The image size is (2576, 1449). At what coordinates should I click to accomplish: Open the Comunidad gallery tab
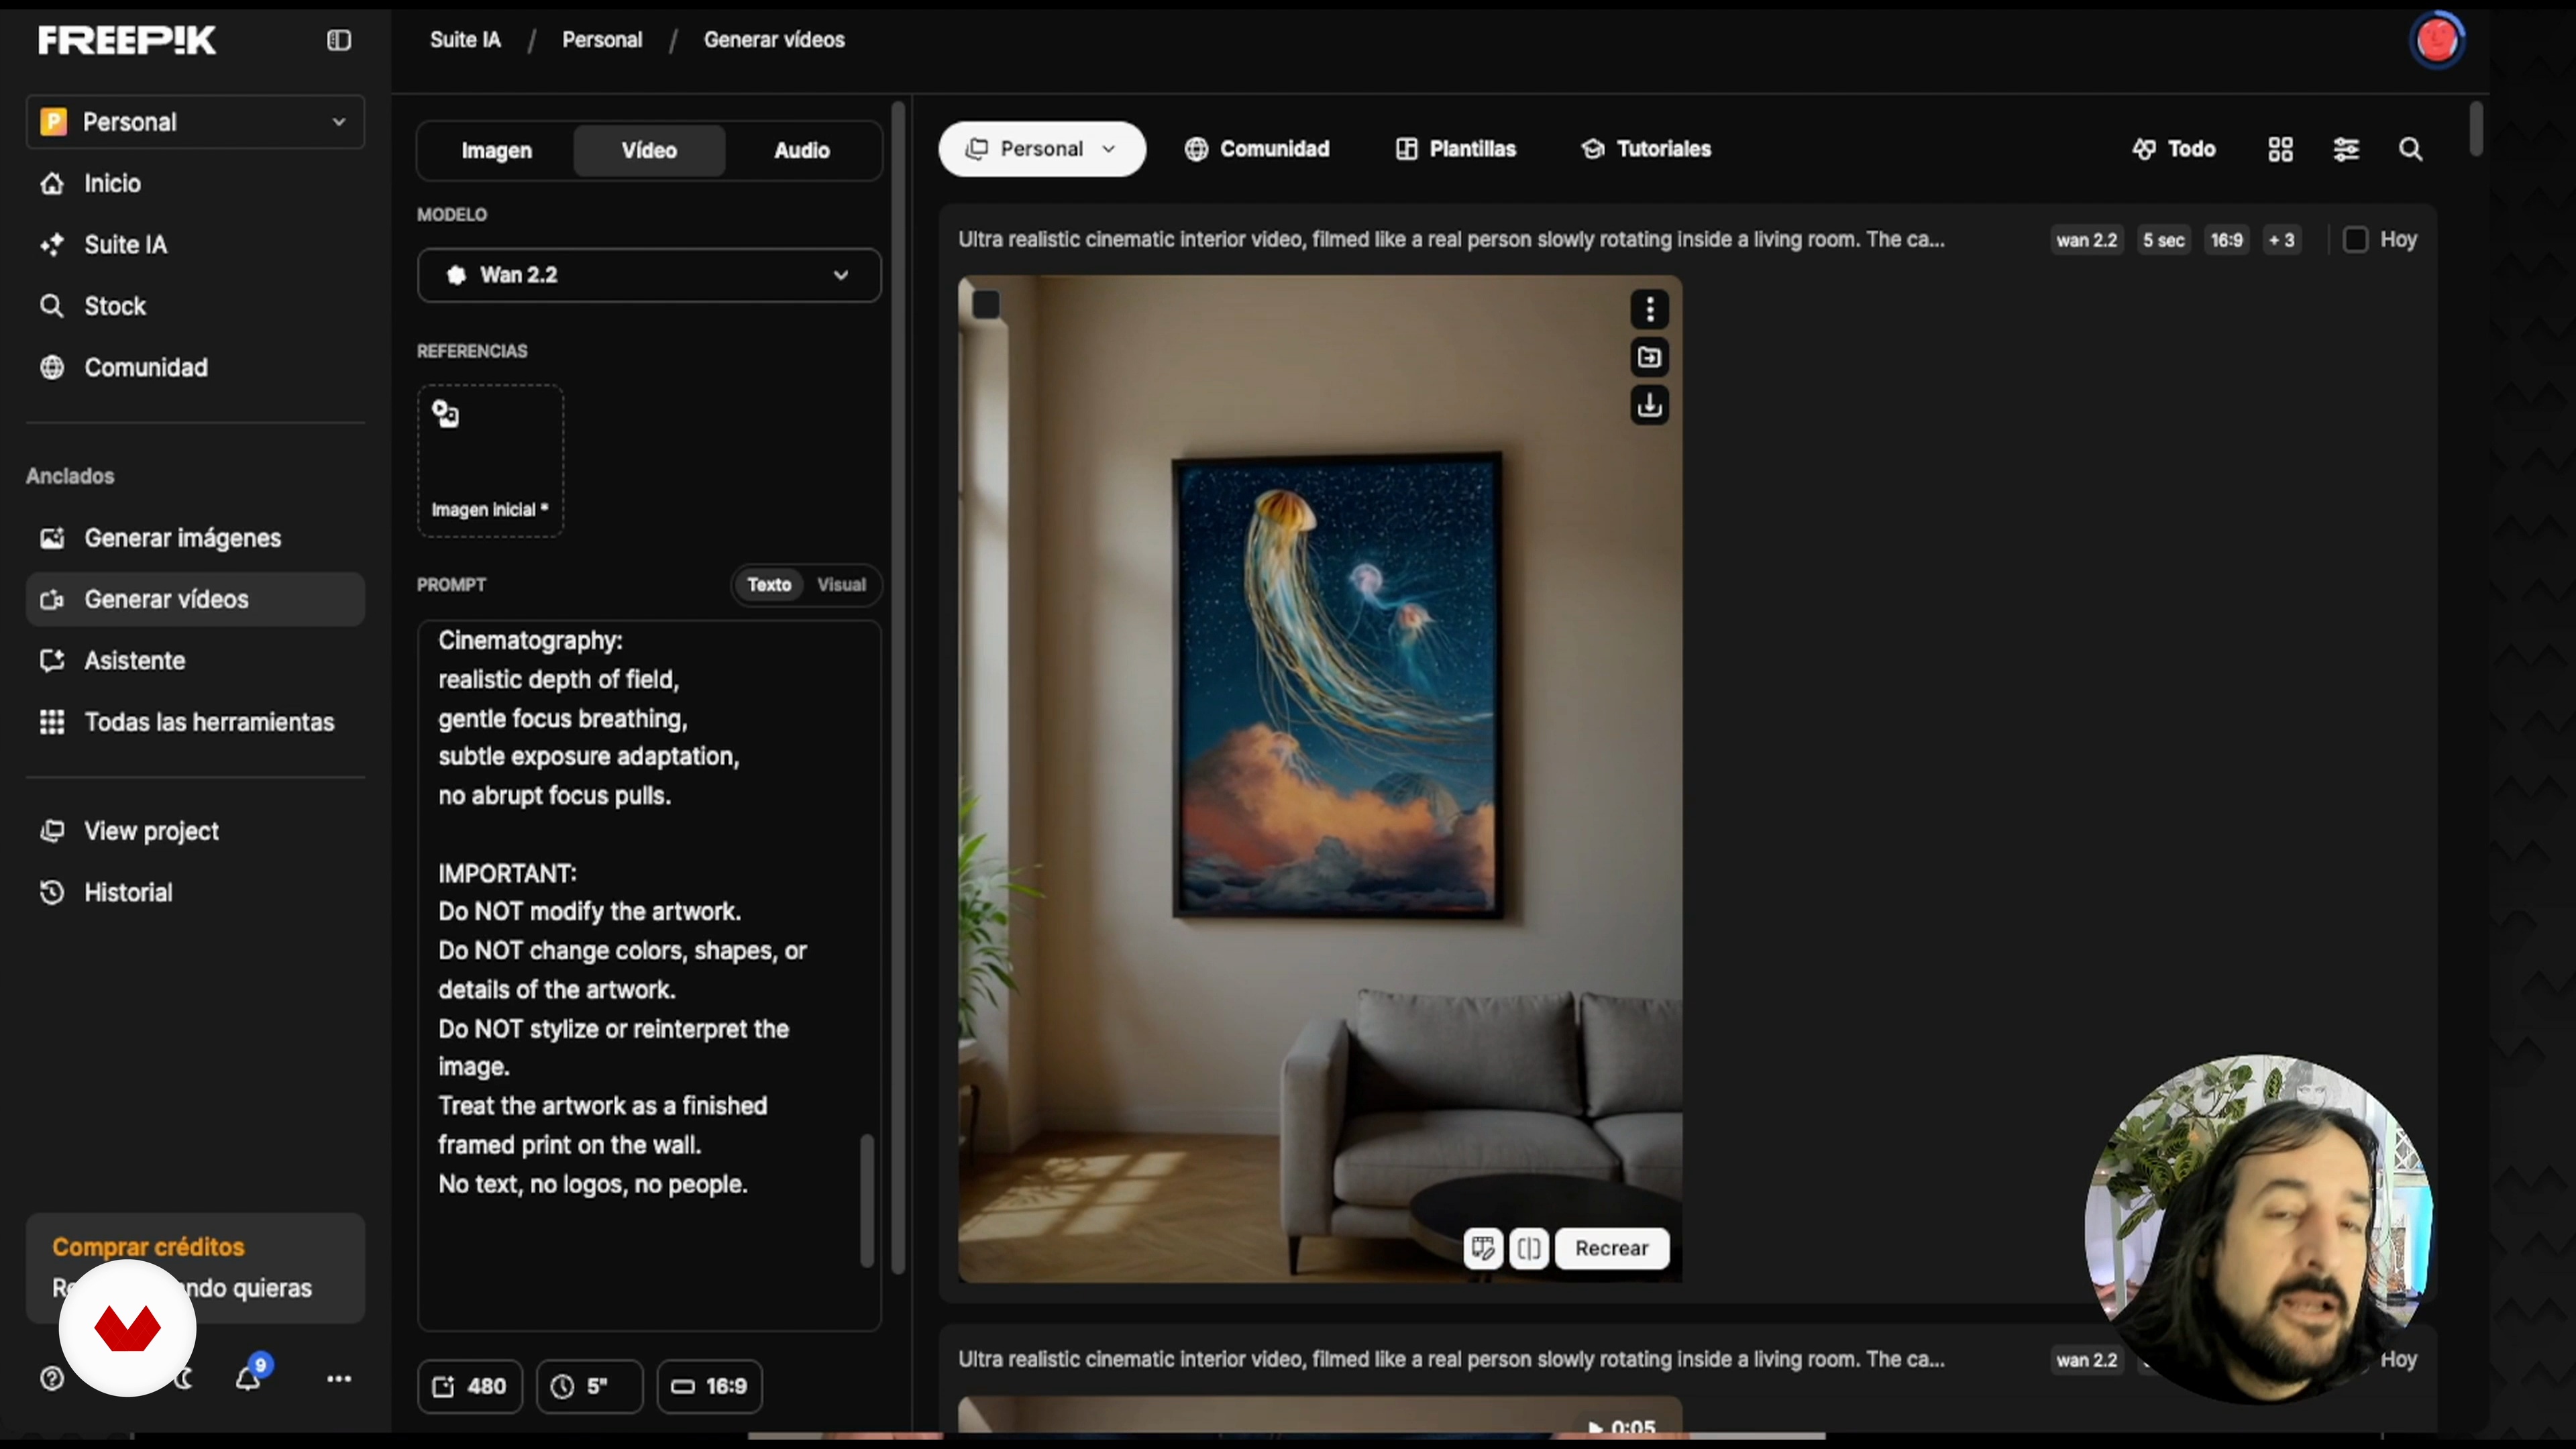pos(1257,149)
